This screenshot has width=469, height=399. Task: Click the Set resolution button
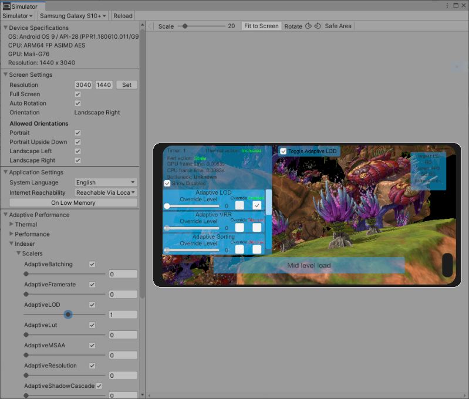pyautogui.click(x=127, y=85)
